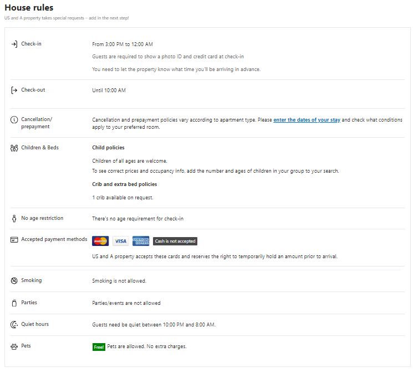Click the Visa card logo
This screenshot has height=372, width=413.
[120, 241]
